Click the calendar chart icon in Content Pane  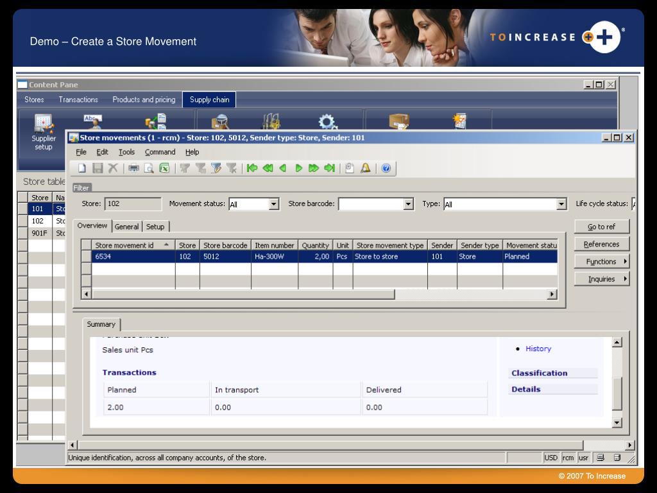pyautogui.click(x=459, y=121)
